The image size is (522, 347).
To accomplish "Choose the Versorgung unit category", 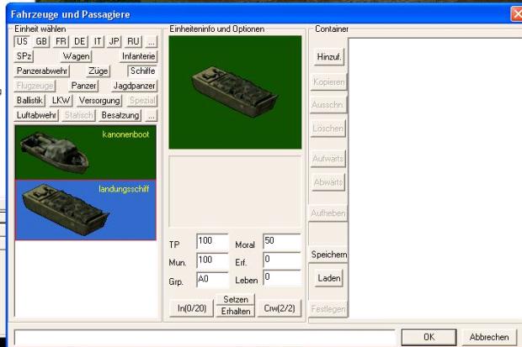I will [x=99, y=100].
